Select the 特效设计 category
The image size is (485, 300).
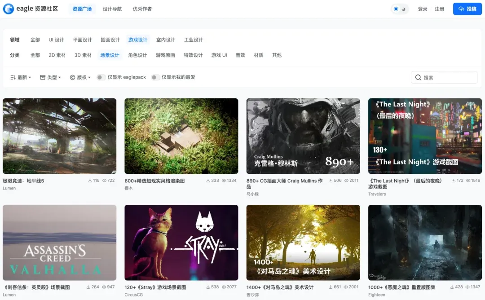click(193, 55)
